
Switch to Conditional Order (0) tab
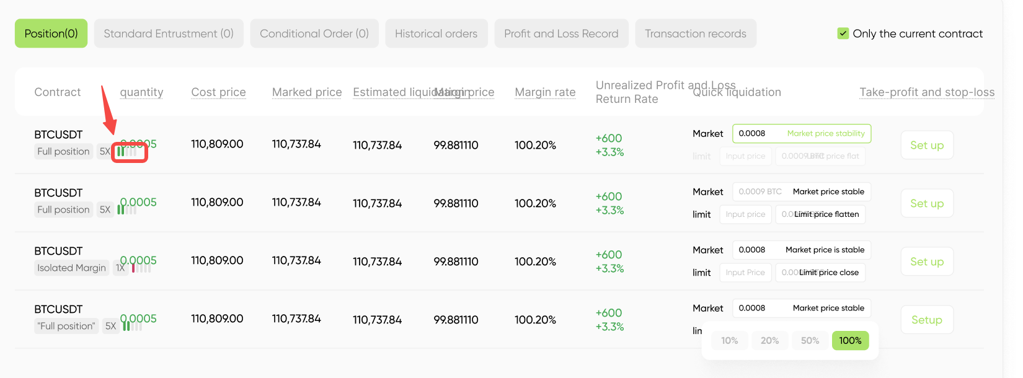314,33
